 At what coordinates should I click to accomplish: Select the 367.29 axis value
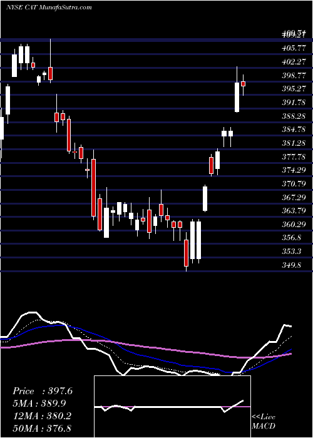tap(294, 198)
